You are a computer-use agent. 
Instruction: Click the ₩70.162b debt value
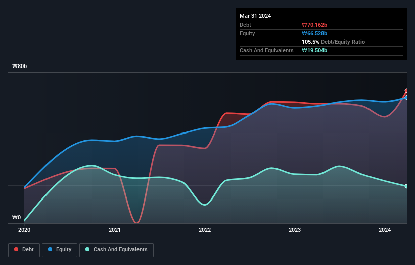coord(314,25)
